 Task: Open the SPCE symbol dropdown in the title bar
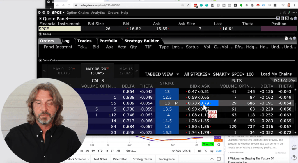click(x=58, y=13)
